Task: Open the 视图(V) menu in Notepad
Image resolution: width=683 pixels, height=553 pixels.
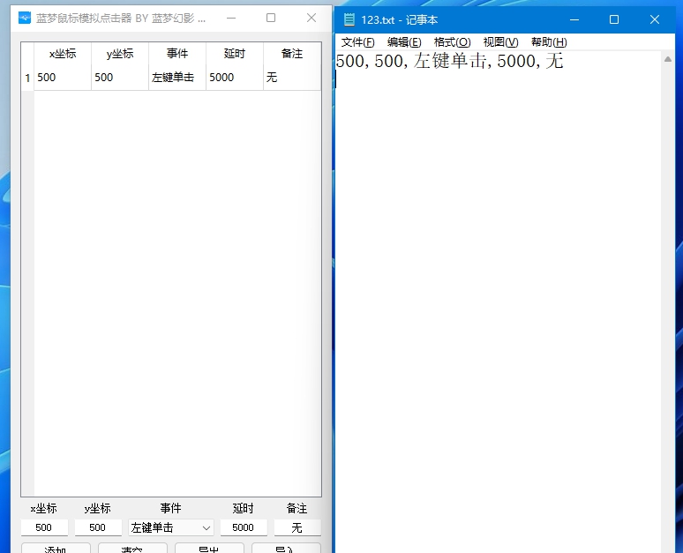Action: 500,42
